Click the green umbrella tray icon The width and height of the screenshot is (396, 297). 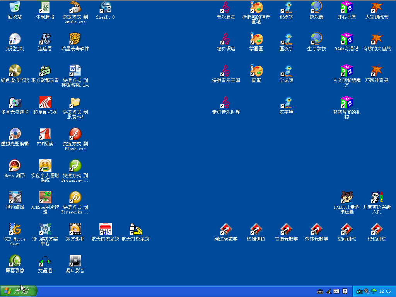tap(374, 291)
